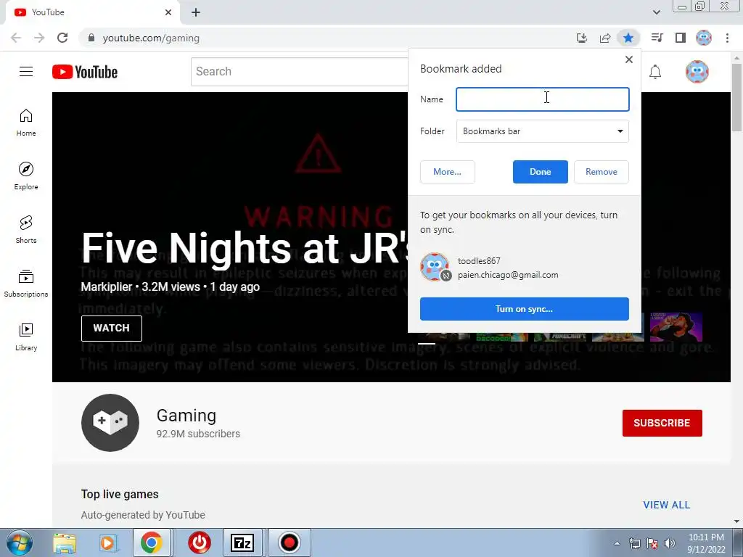Click the Gaming channel controller icon

pos(110,423)
